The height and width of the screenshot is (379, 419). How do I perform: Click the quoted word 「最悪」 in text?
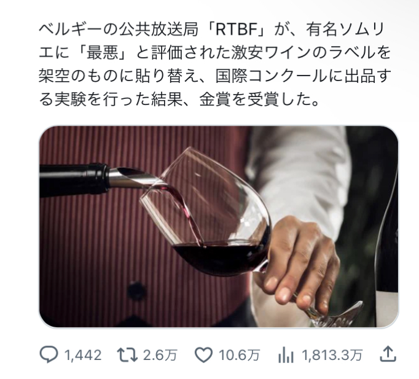[102, 53]
